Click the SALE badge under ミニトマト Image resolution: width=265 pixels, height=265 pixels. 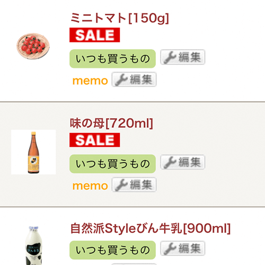[94, 35]
